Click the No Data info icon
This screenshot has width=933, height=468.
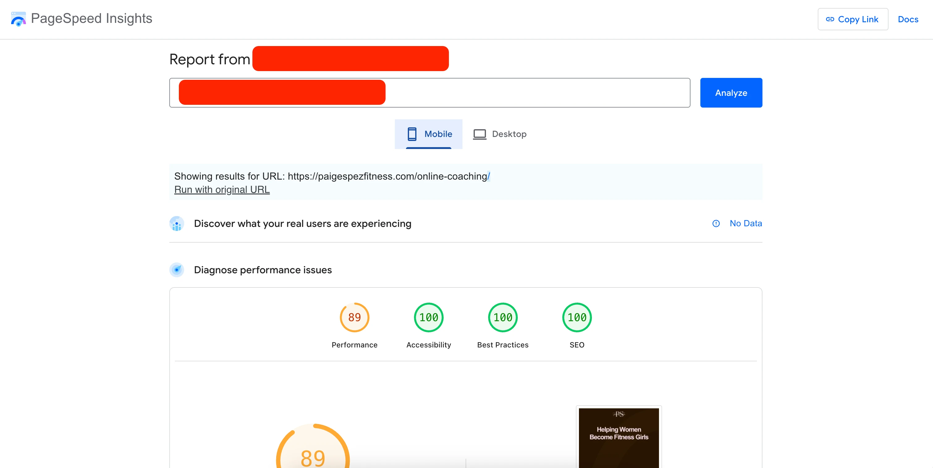tap(716, 223)
